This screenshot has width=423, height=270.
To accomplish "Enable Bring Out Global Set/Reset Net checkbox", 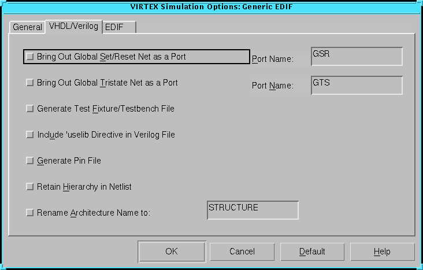I will pos(30,57).
